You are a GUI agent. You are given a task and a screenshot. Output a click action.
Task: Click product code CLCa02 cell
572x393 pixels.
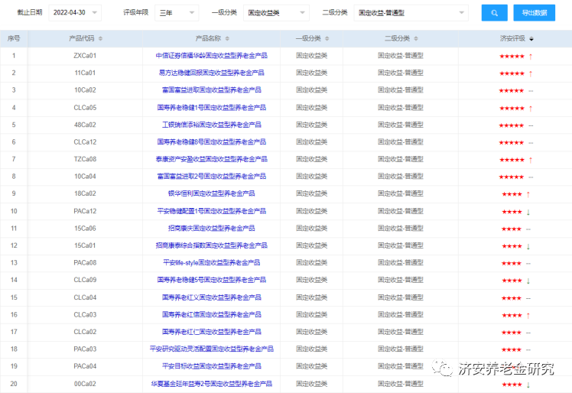(85, 332)
